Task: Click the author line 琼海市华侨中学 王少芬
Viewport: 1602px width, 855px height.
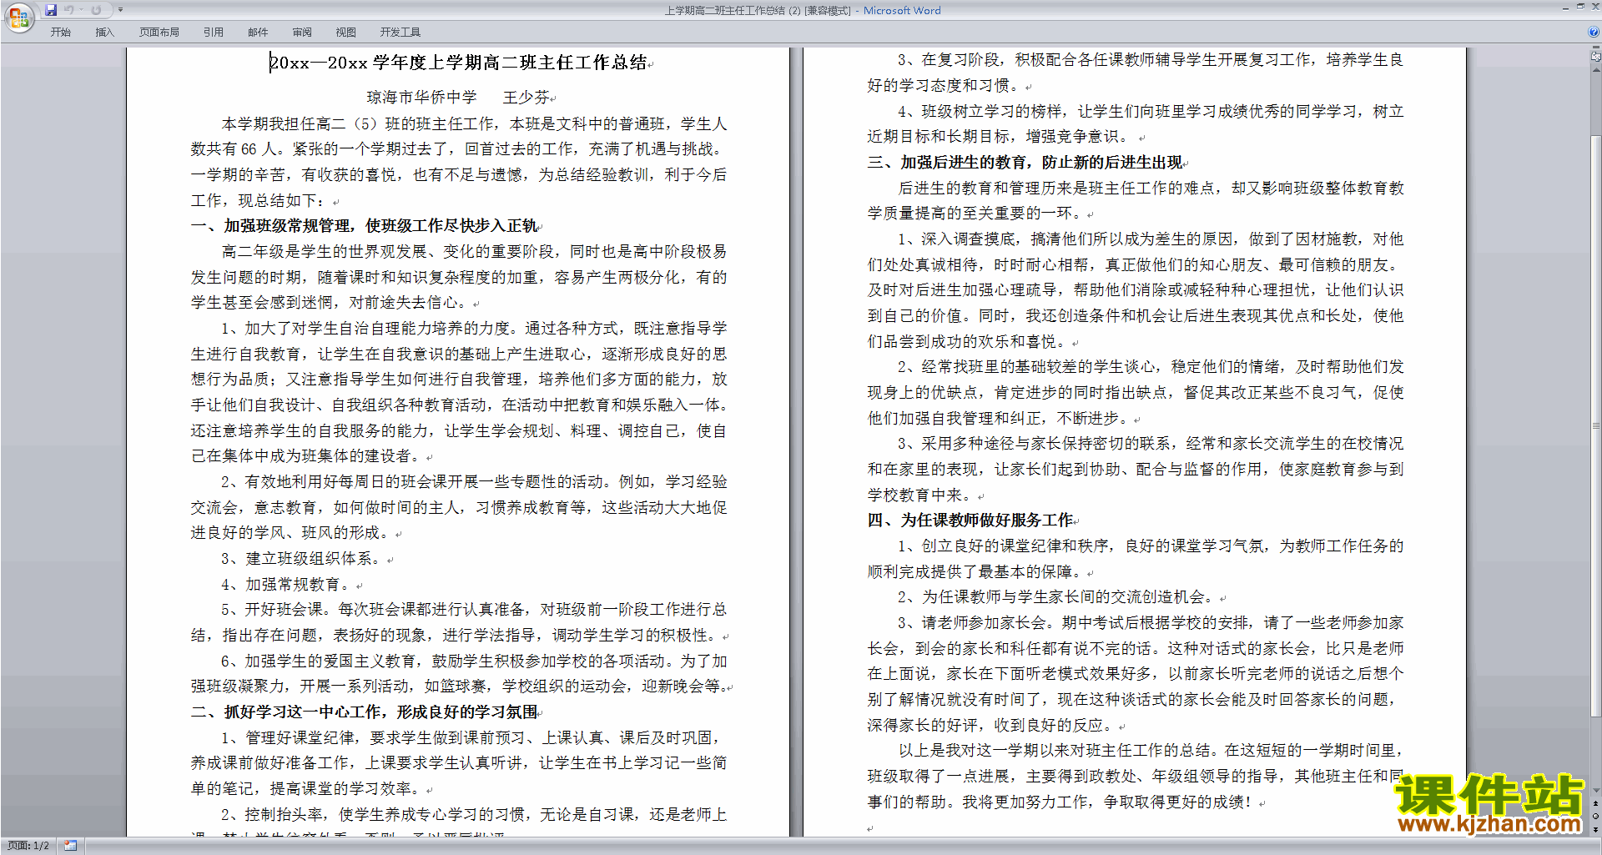Action: click(x=461, y=98)
